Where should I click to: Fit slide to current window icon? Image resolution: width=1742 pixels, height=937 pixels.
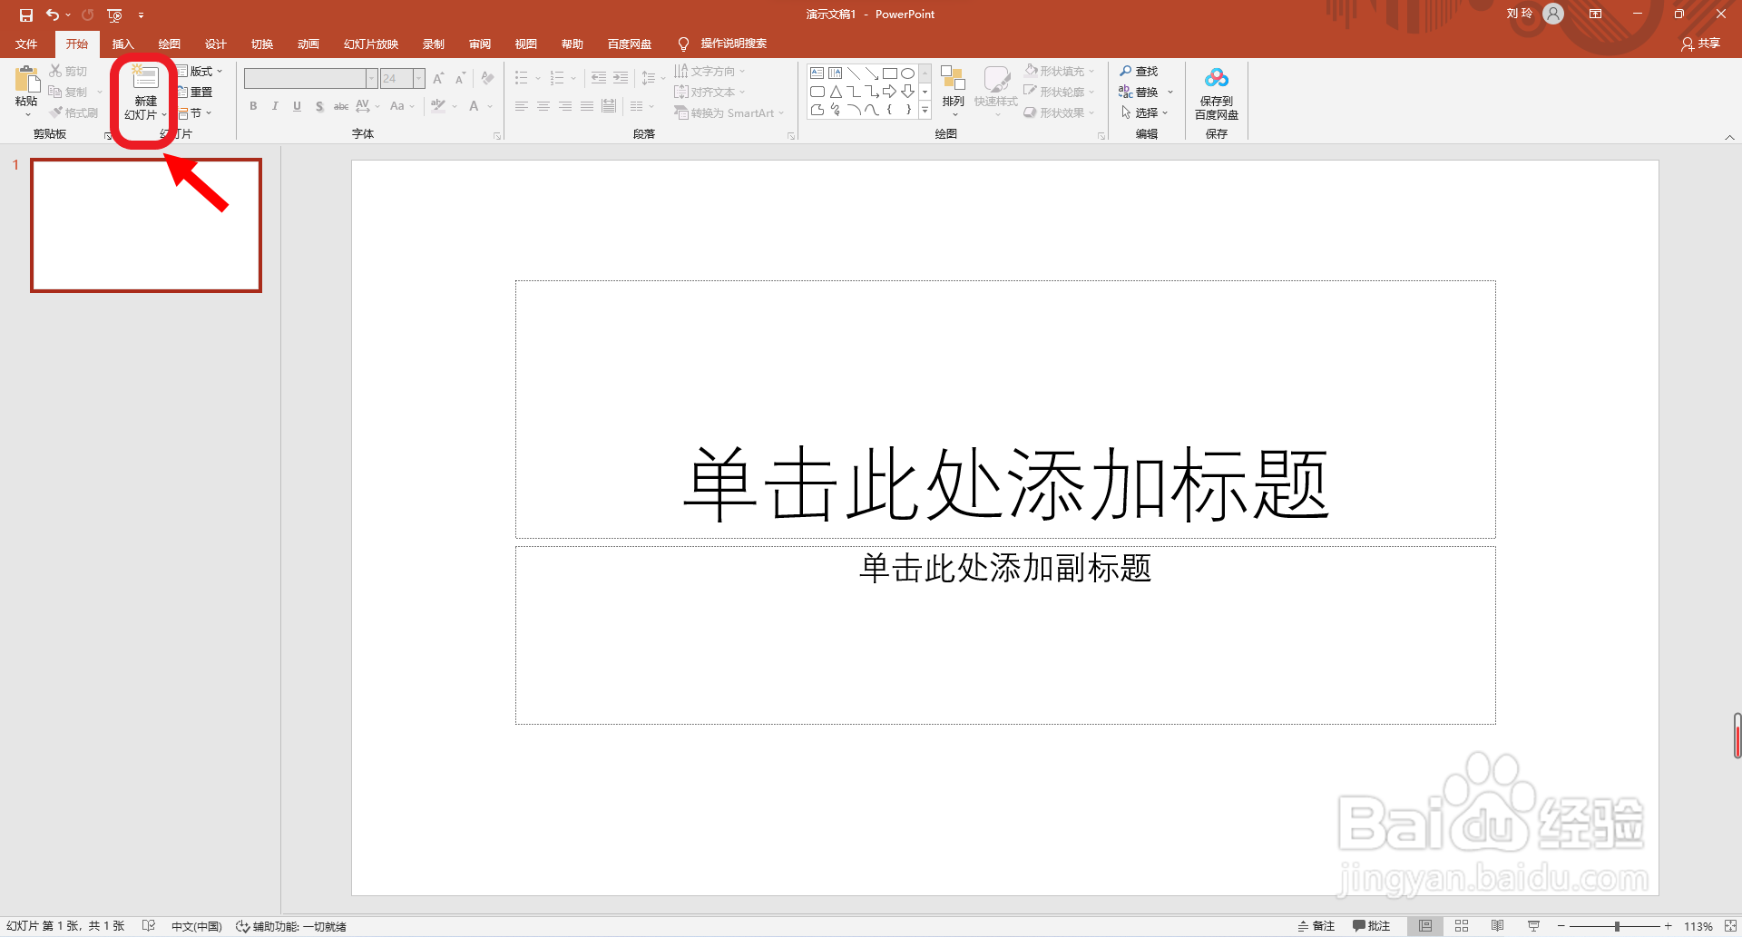1730,926
